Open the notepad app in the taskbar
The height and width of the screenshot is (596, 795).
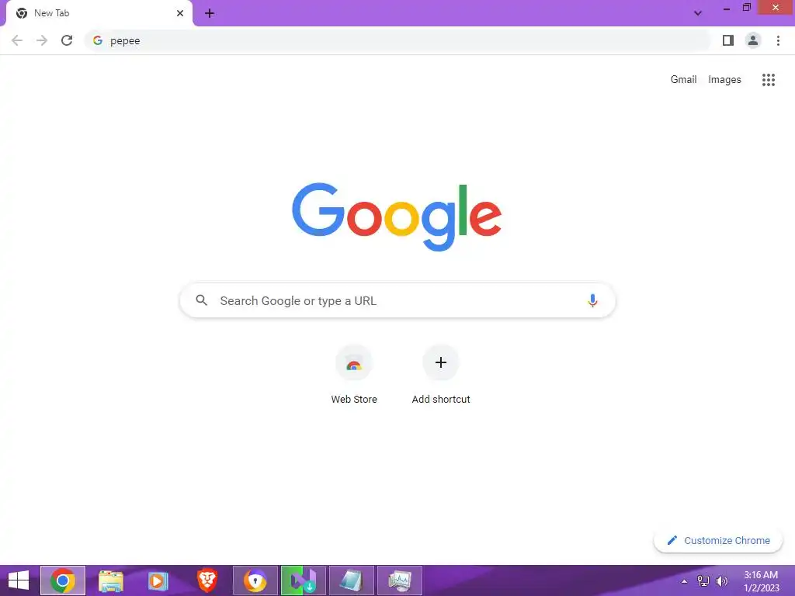pos(352,580)
